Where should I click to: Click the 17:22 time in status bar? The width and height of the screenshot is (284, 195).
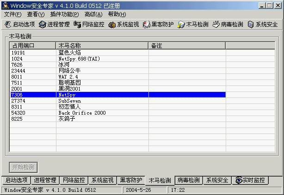tap(178, 190)
